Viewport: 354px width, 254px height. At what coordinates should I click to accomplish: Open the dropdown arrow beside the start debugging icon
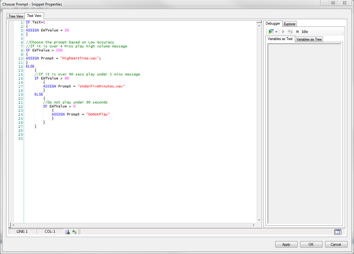click(x=276, y=32)
